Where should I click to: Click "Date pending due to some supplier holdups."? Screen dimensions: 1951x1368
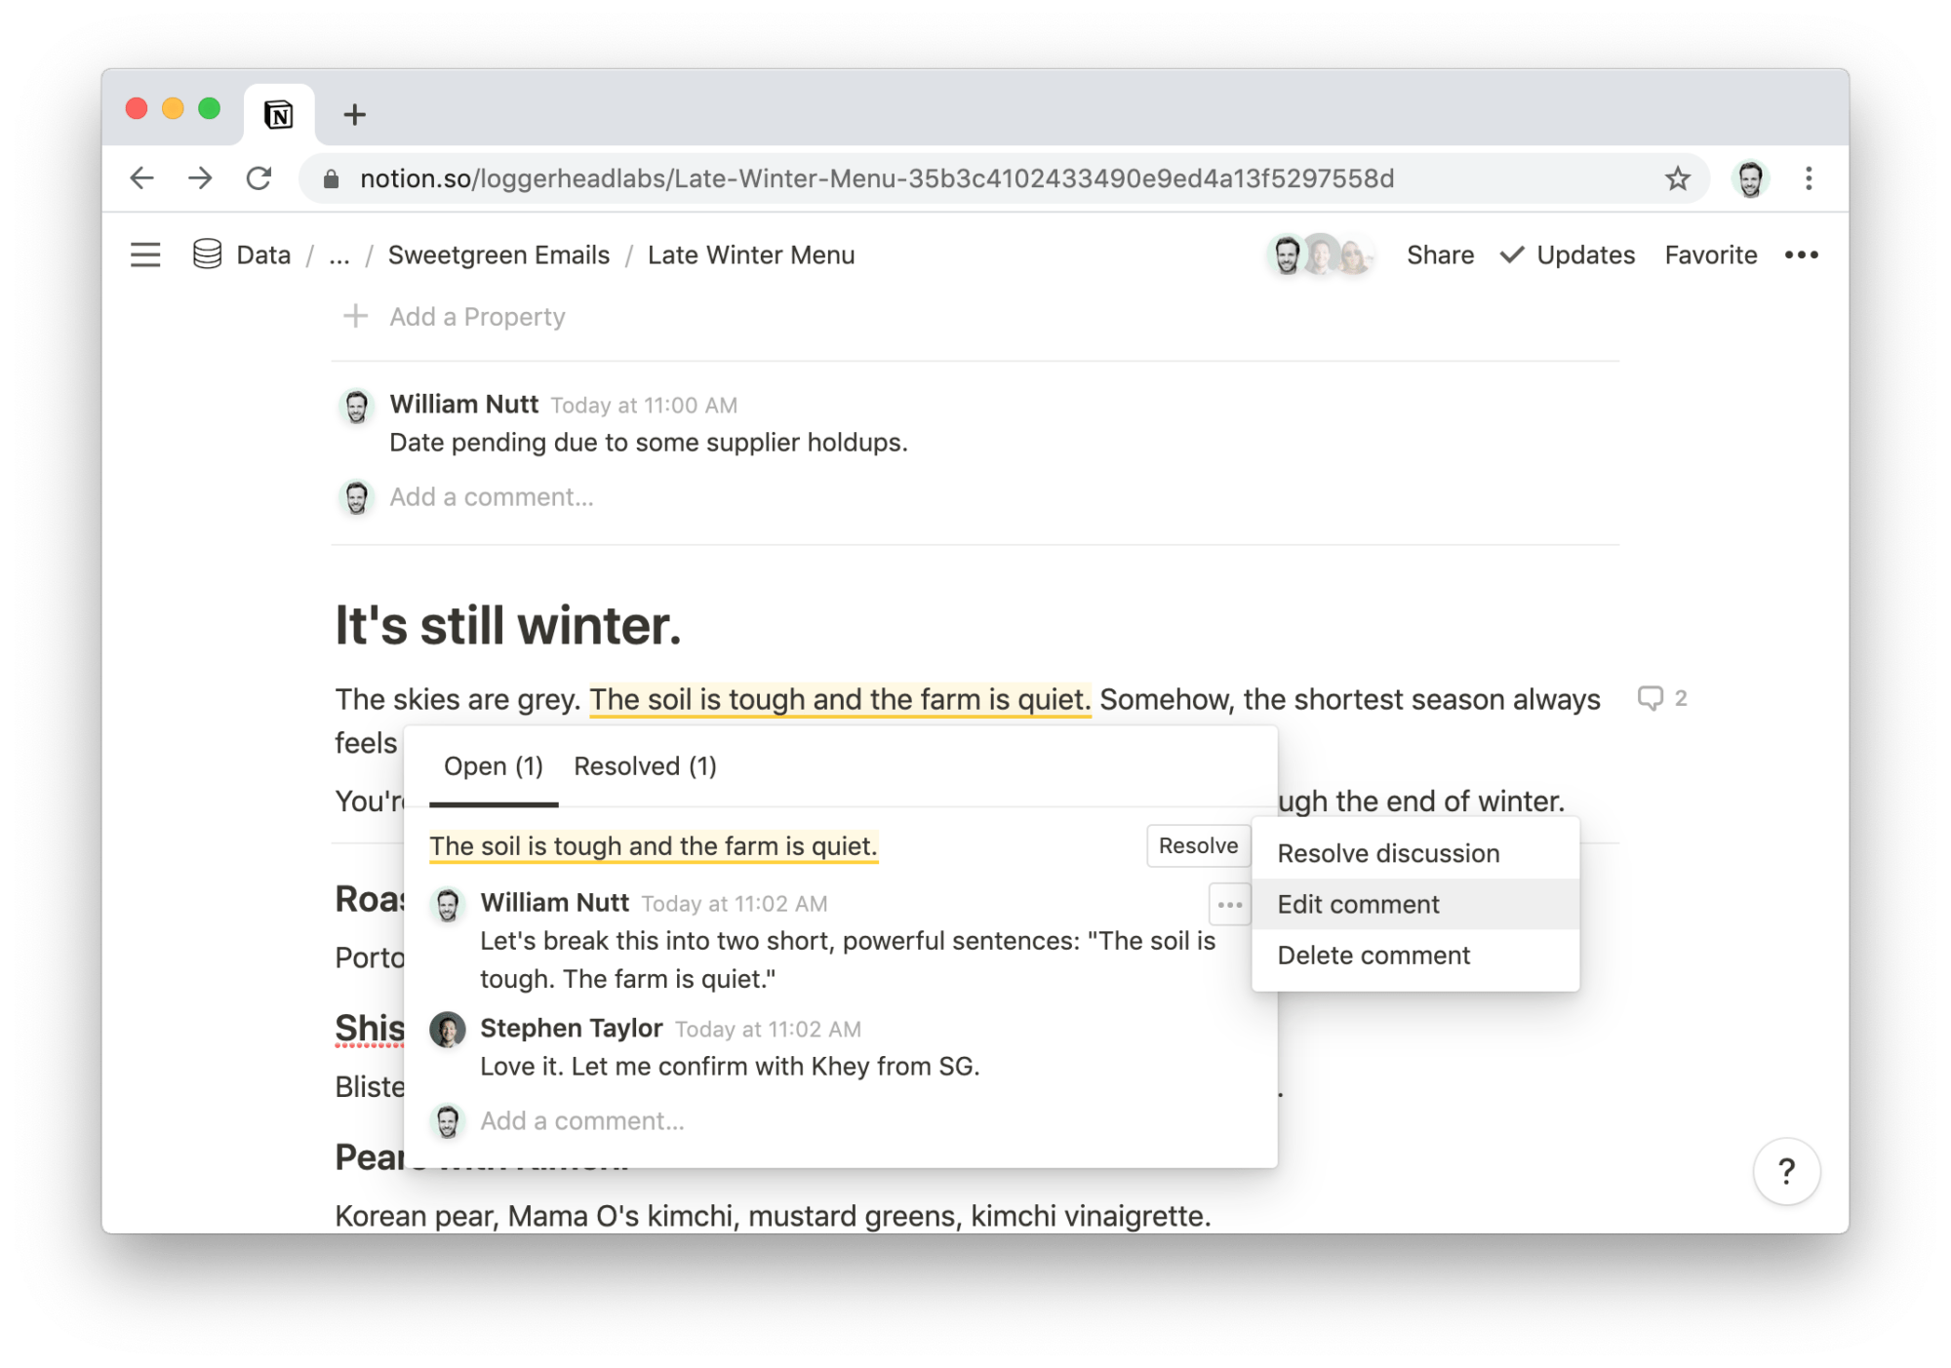[x=649, y=443]
